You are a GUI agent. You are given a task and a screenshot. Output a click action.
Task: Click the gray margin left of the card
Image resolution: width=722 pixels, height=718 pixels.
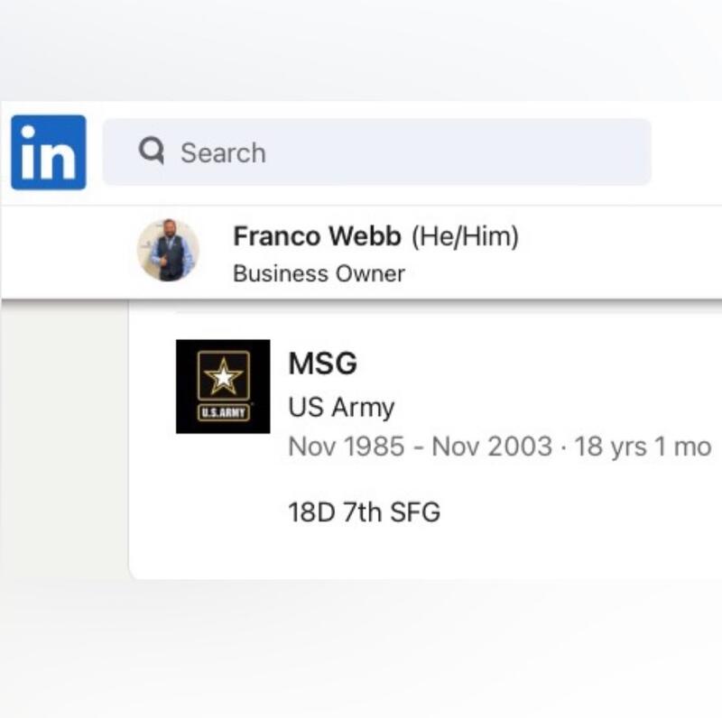click(63, 451)
